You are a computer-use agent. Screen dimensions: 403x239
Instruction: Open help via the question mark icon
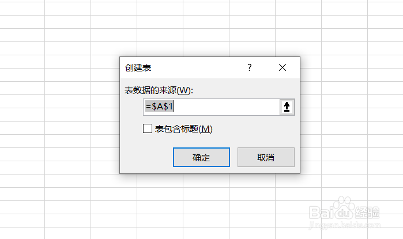click(249, 67)
